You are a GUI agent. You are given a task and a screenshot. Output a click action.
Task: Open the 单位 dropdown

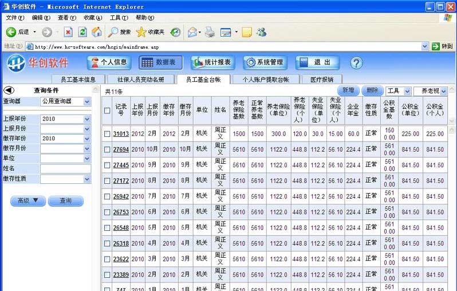pyautogui.click(x=87, y=158)
